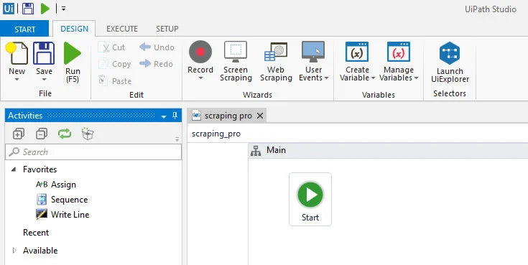Click the UiPath logo in the title bar
Viewport: 528px width, 265px height.
[x=9, y=8]
